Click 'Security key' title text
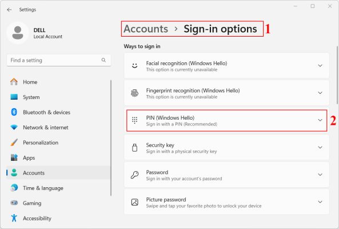This screenshot has height=229, width=339. 160,145
